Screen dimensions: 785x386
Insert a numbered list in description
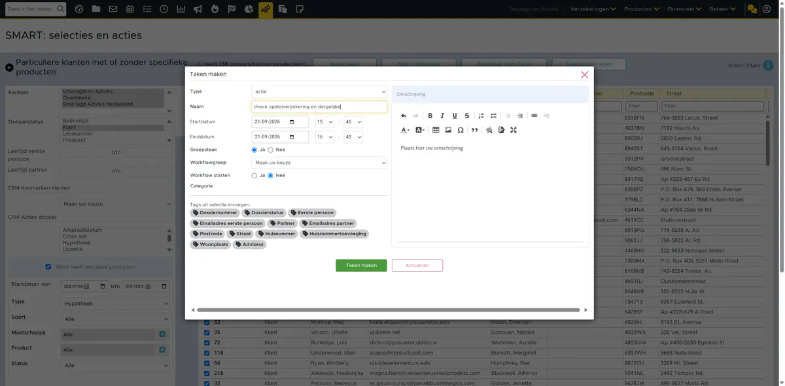(x=481, y=116)
